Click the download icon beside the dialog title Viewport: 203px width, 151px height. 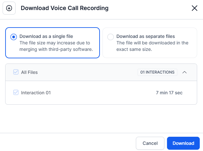coord(9,8)
